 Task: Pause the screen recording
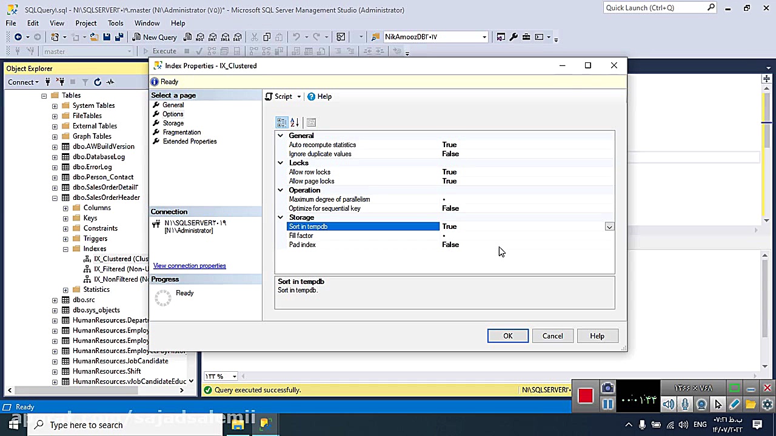[x=607, y=405]
